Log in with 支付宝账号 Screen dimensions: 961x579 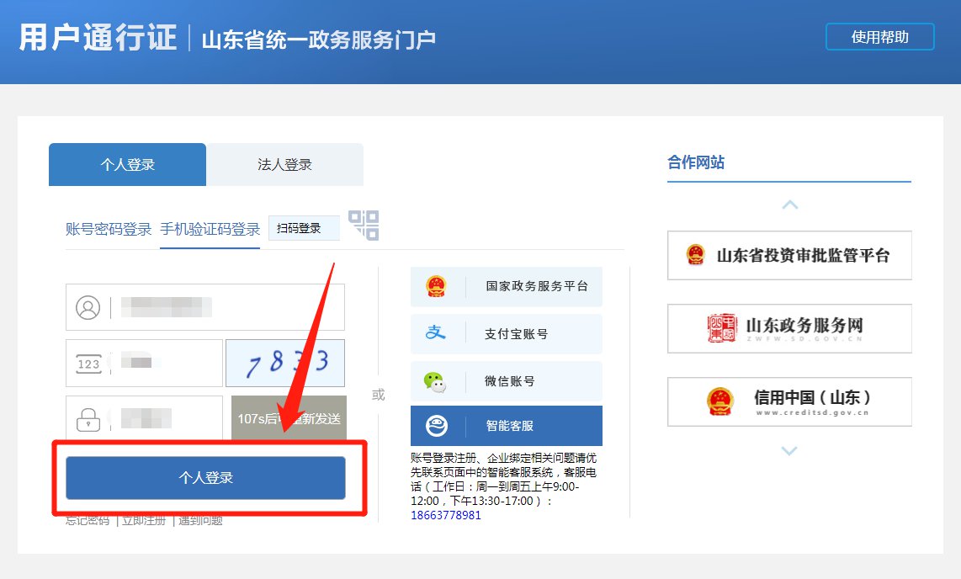[507, 334]
